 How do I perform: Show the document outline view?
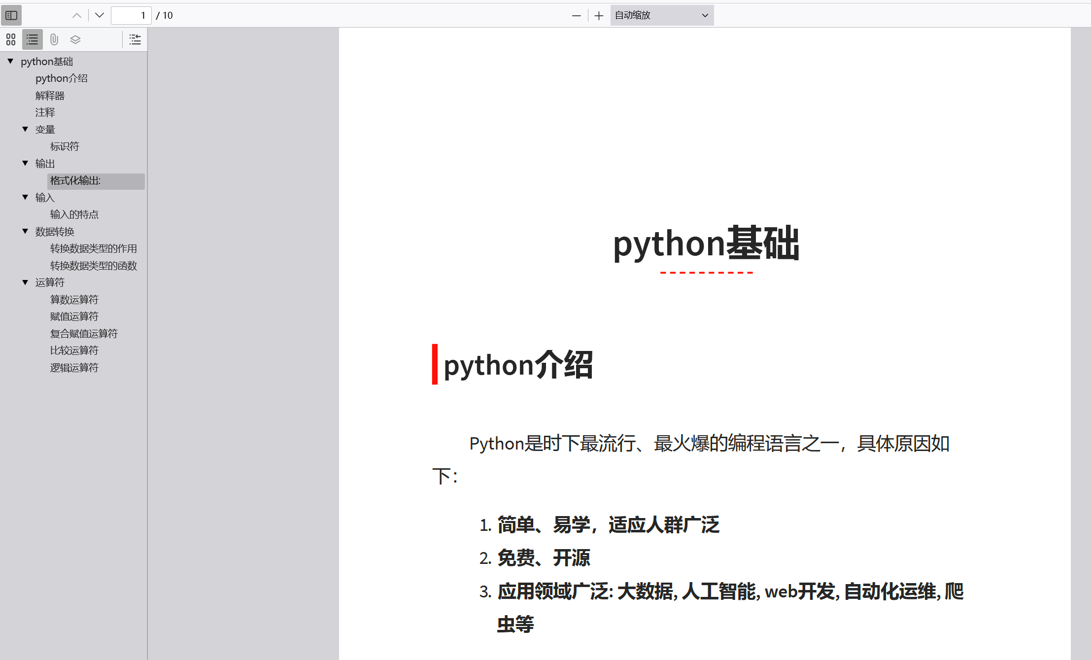pos(33,39)
